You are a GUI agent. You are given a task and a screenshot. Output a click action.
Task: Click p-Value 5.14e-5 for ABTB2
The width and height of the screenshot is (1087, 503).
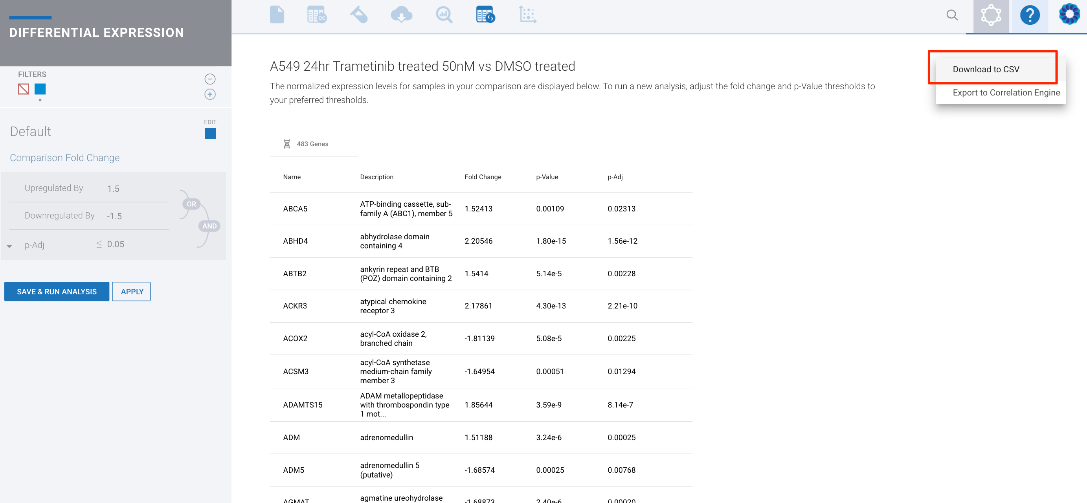pyautogui.click(x=549, y=274)
